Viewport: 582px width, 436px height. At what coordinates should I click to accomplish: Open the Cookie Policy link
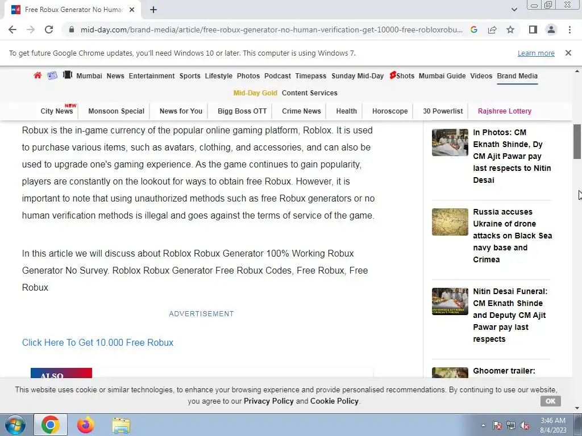click(334, 401)
